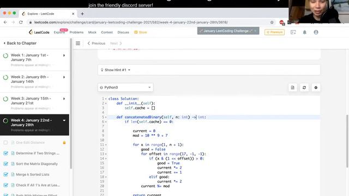349x196 pixels.
Task: Open the Problems menu item
Action: click(76, 32)
